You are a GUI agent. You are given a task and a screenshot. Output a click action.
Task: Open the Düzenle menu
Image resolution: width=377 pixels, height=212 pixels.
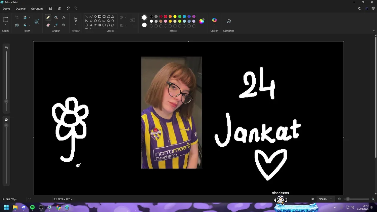[21, 9]
